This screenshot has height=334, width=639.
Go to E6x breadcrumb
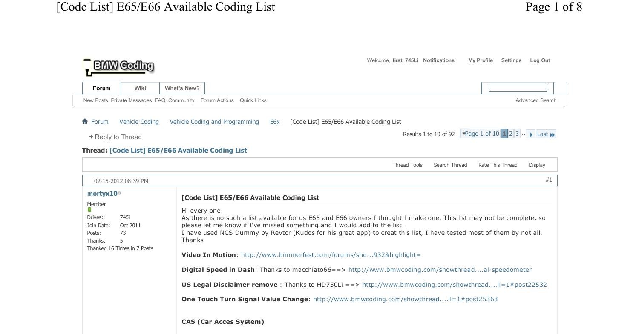tap(275, 122)
